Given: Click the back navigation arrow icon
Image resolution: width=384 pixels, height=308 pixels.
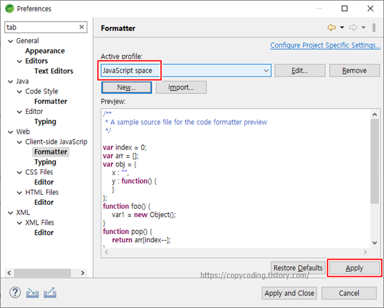Looking at the screenshot, I should coord(331,27).
